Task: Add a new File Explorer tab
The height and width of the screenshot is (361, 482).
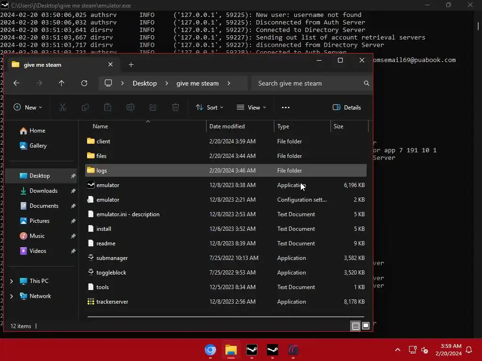Action: 131,65
